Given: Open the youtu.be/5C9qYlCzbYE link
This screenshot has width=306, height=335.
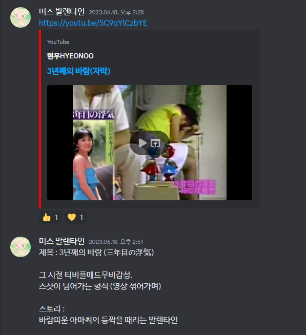Looking at the screenshot, I should click(x=93, y=23).
